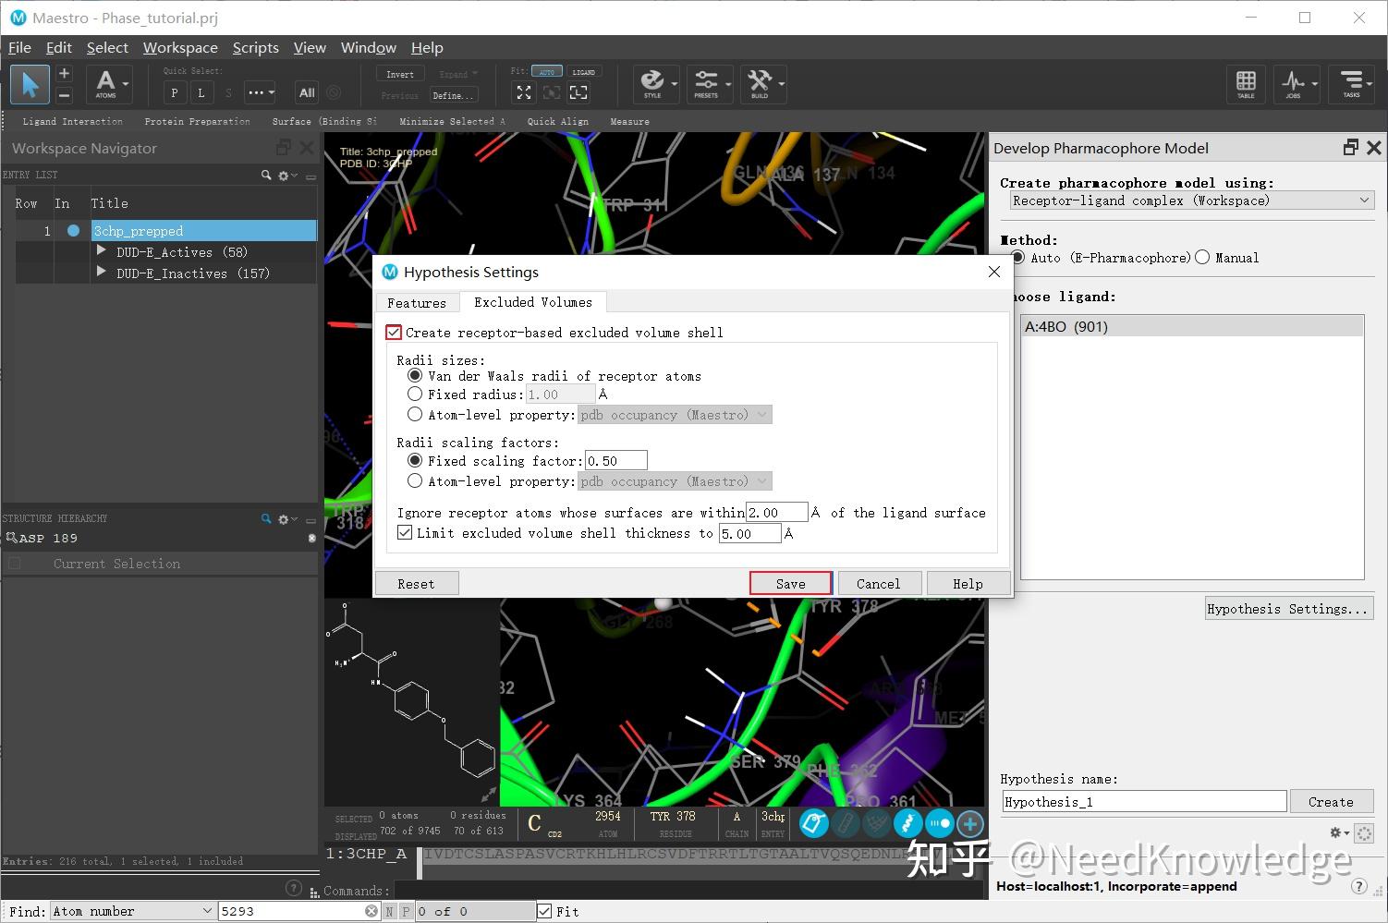The width and height of the screenshot is (1388, 923).
Task: Open the pdb occupancy (Maestro) dropdown
Action: [x=675, y=415]
